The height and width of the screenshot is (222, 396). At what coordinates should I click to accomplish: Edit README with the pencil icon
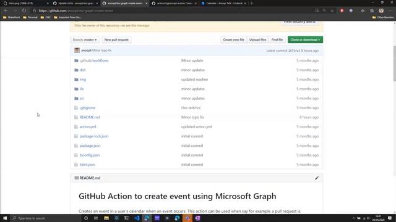click(x=317, y=178)
